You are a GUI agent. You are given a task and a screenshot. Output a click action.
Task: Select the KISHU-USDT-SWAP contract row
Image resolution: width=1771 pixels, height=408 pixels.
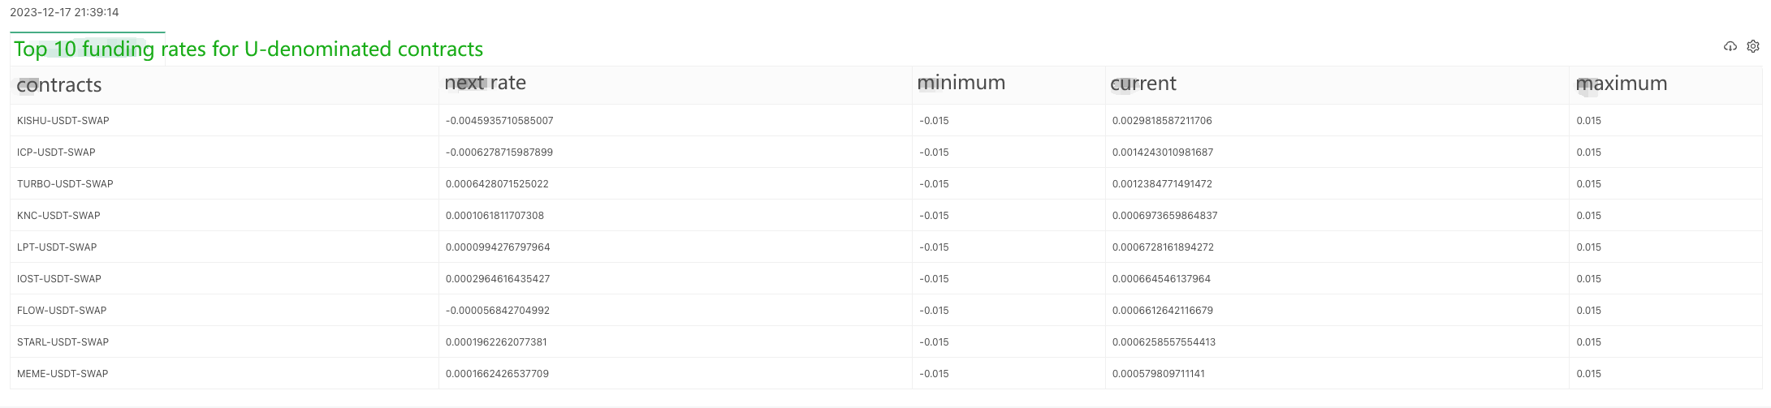tap(63, 121)
